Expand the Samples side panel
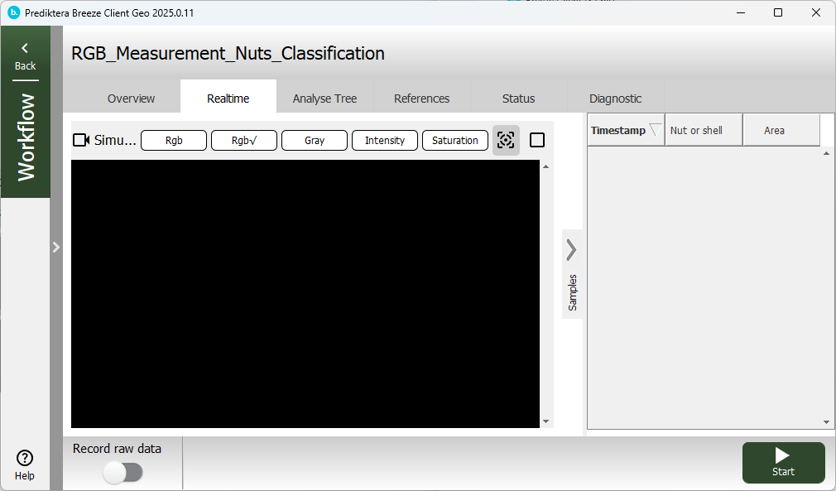The image size is (836, 491). (x=572, y=250)
